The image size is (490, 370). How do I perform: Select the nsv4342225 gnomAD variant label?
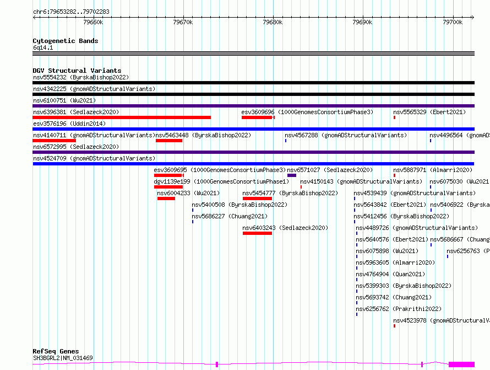pyautogui.click(x=94, y=89)
